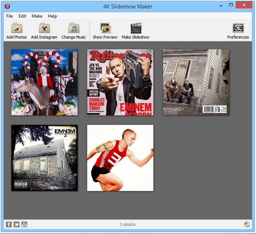Select the Christmas reindeer photo thumbnail

(45, 82)
